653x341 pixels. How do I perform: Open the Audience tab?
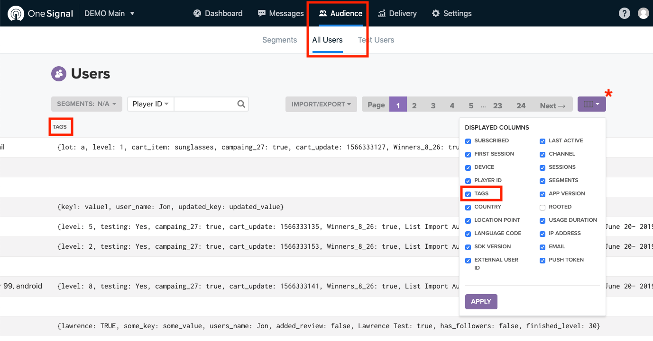point(341,13)
